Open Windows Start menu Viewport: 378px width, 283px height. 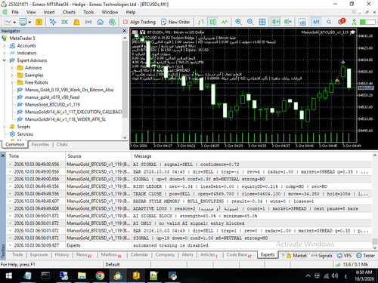[x=9, y=276]
